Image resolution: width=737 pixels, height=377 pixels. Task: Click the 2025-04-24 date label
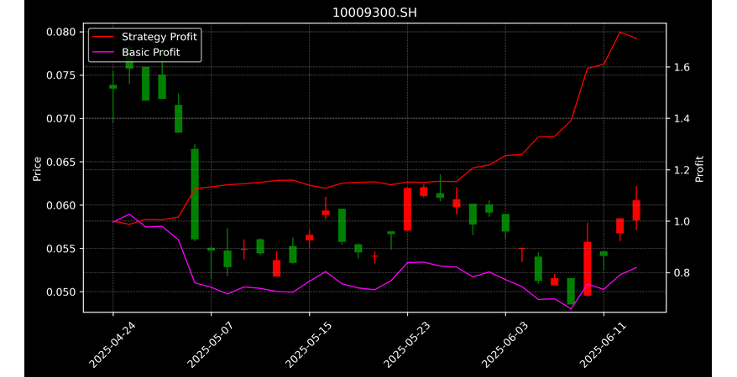pos(112,345)
